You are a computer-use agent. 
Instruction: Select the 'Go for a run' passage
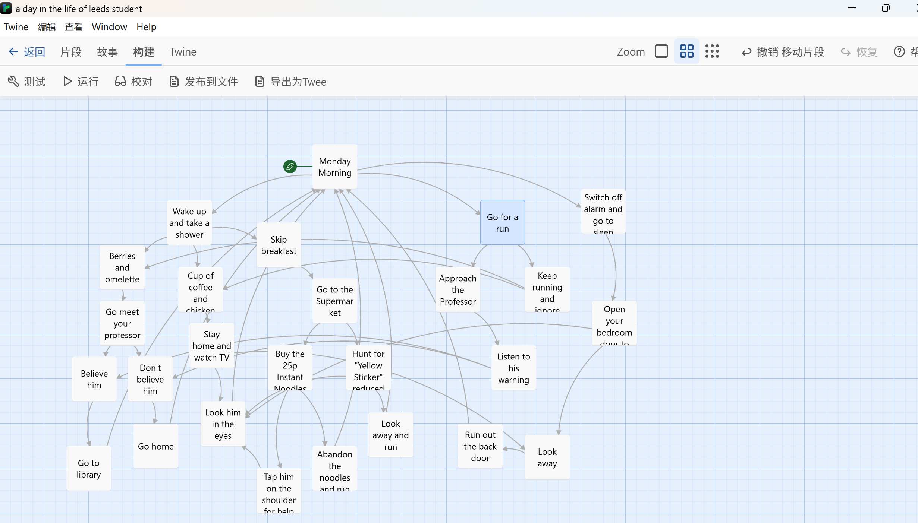pyautogui.click(x=503, y=222)
